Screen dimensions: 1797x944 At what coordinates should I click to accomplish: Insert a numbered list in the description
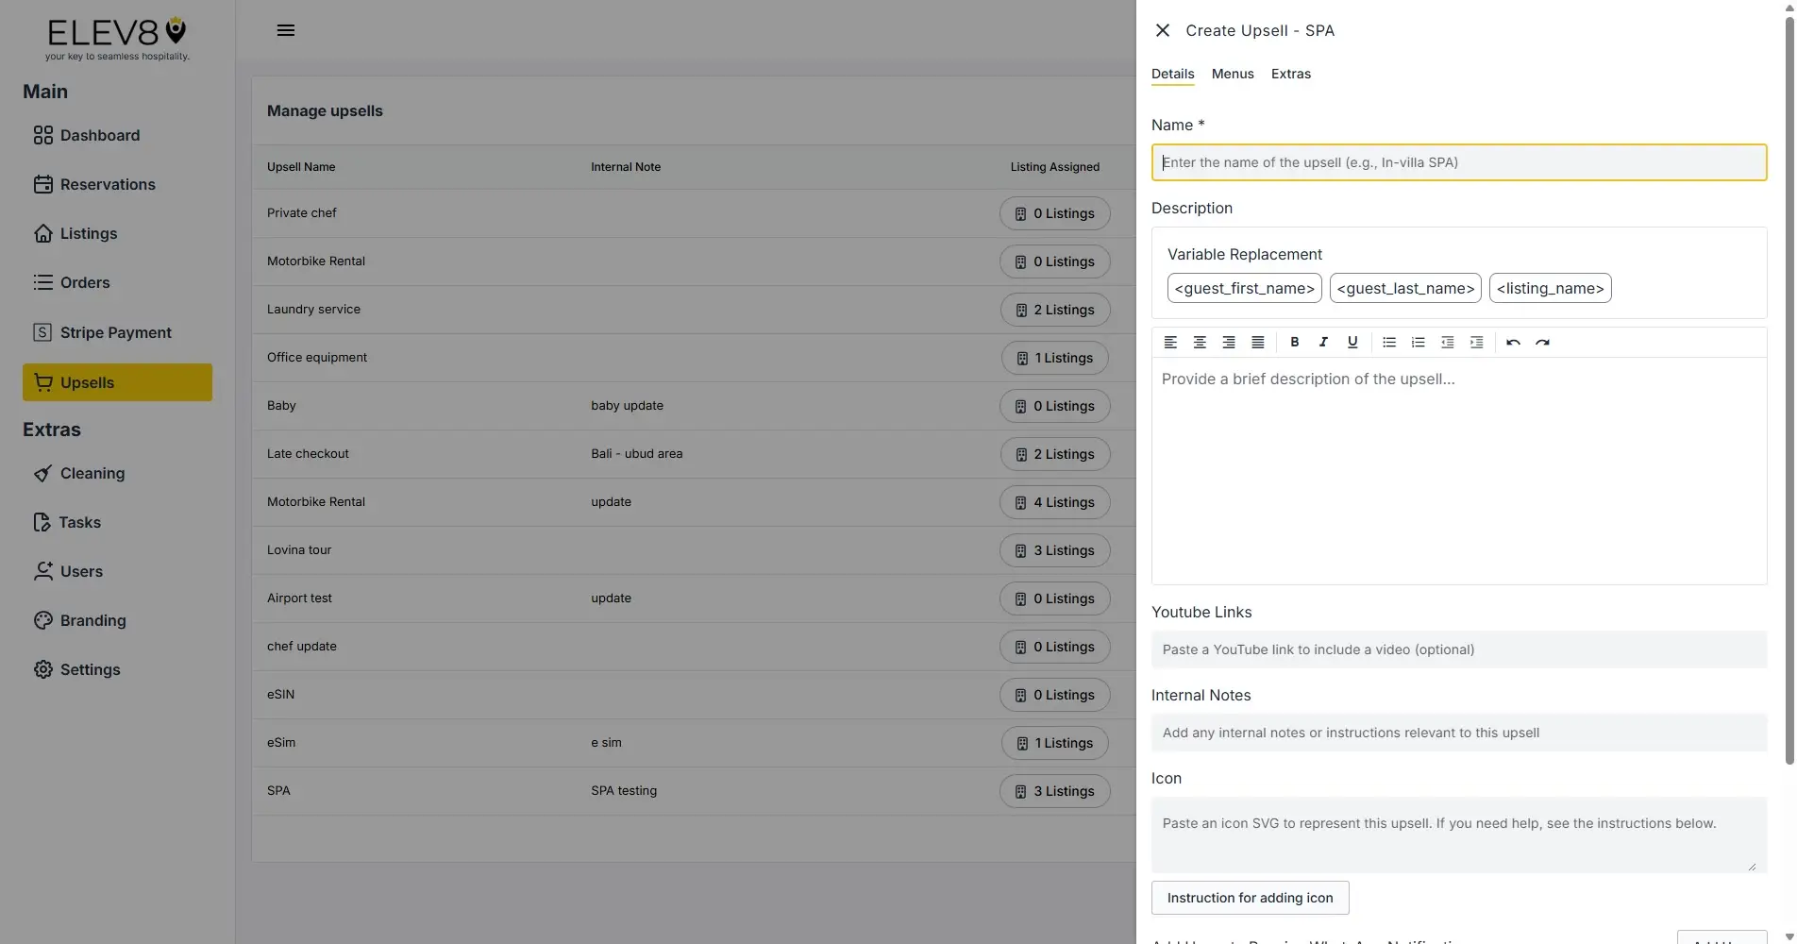1418,342
